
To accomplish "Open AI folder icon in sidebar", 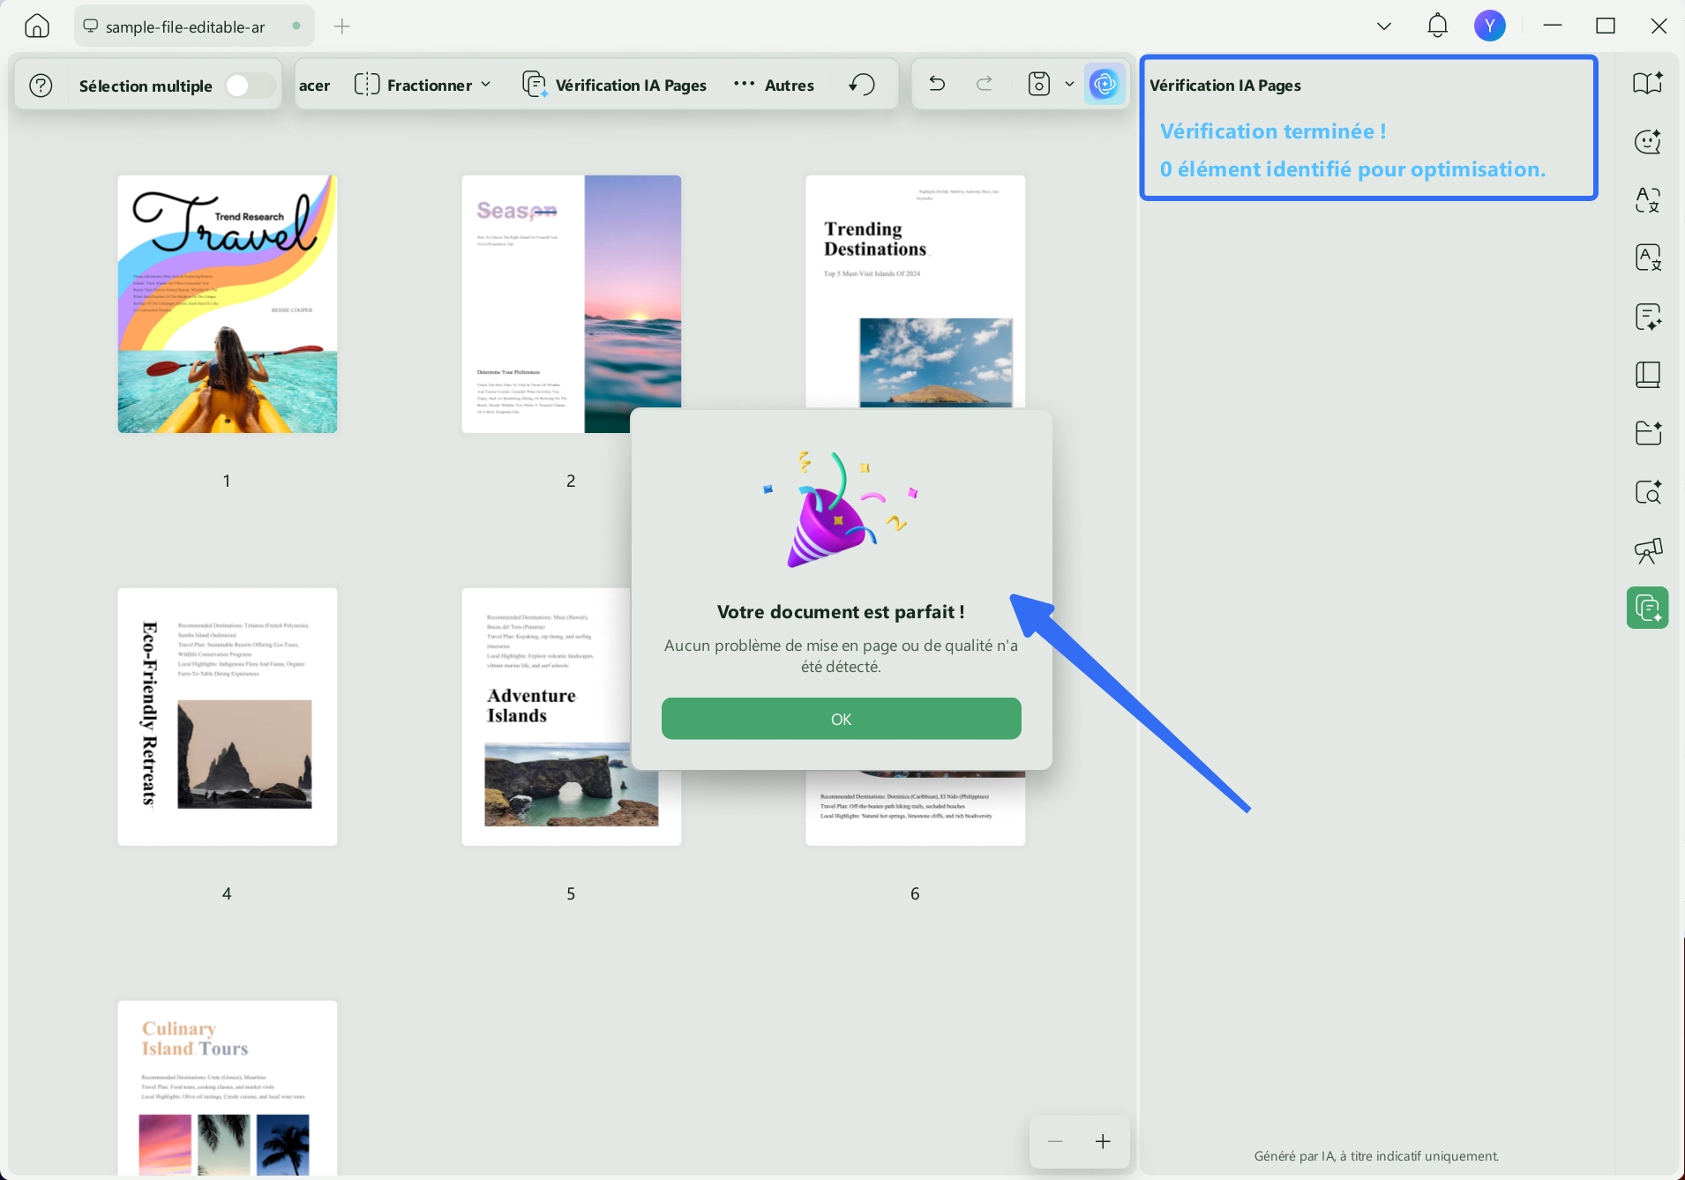I will 1648,433.
